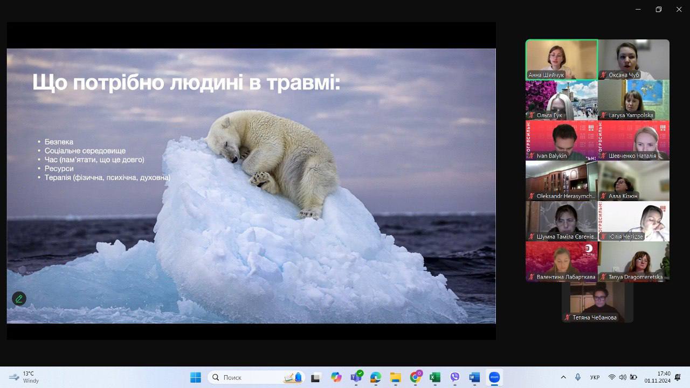Open the notifications bell in the tray
This screenshot has height=388, width=690.
point(678,377)
